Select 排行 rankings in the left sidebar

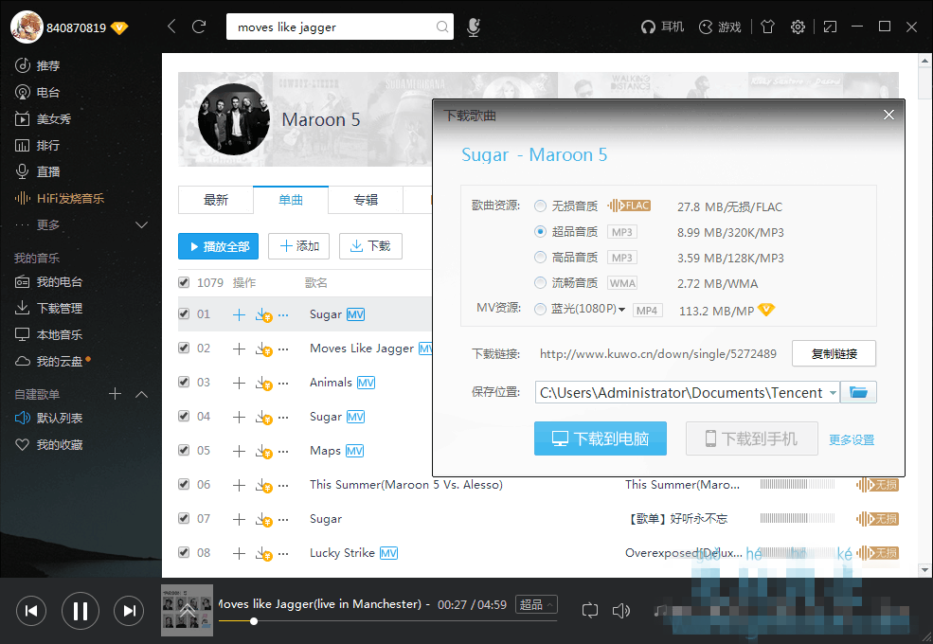point(51,144)
